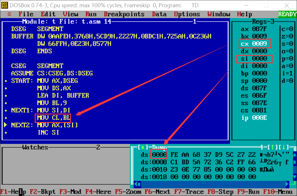Toggle the parity flag p=0
297x196 pixels.
(x=287, y=58)
